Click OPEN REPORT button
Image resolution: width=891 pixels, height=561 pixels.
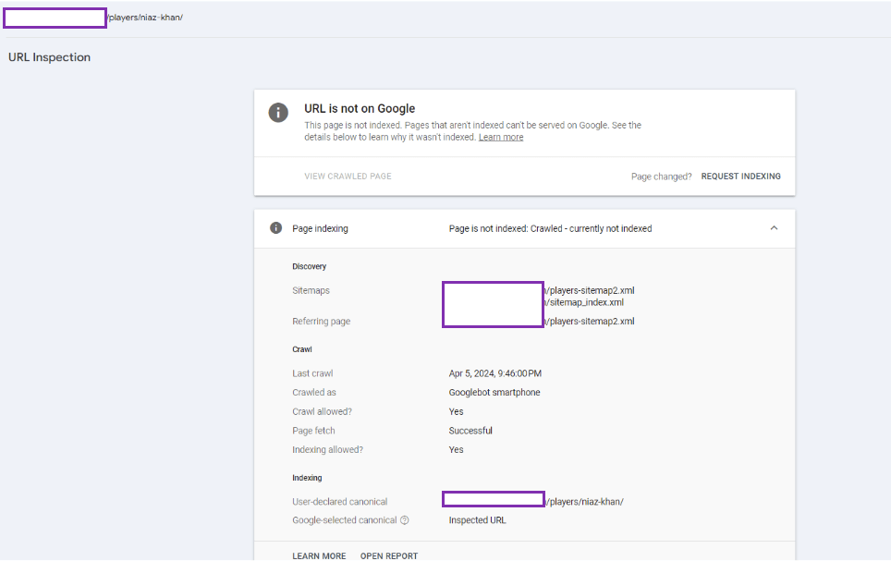[389, 555]
